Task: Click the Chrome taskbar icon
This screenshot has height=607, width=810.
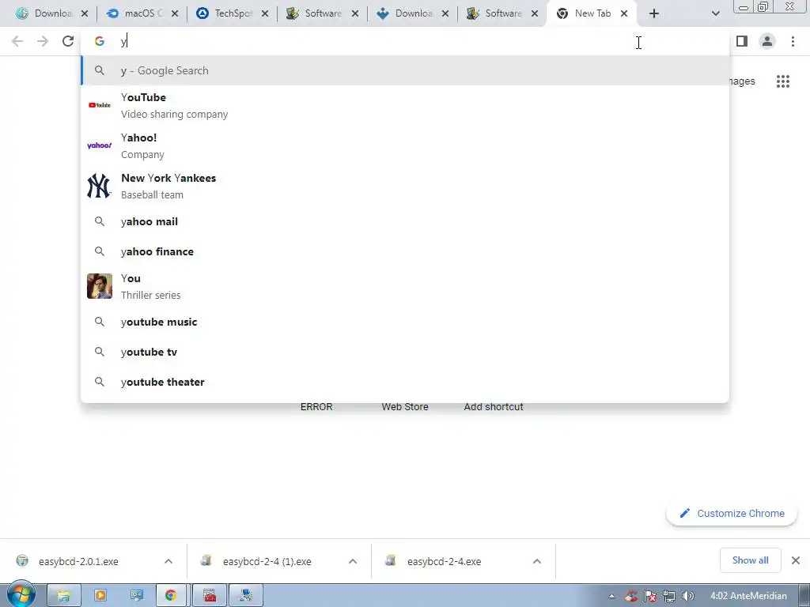Action: (x=171, y=596)
